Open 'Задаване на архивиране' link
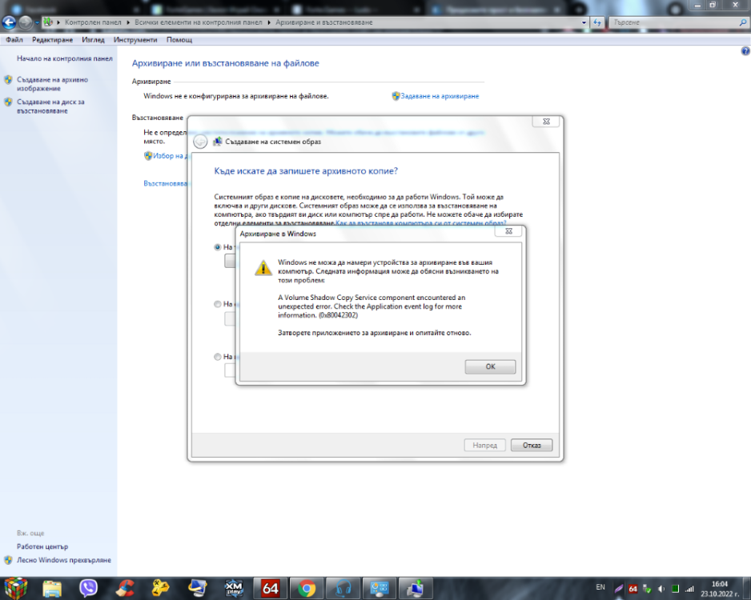The image size is (751, 600). pyautogui.click(x=440, y=96)
